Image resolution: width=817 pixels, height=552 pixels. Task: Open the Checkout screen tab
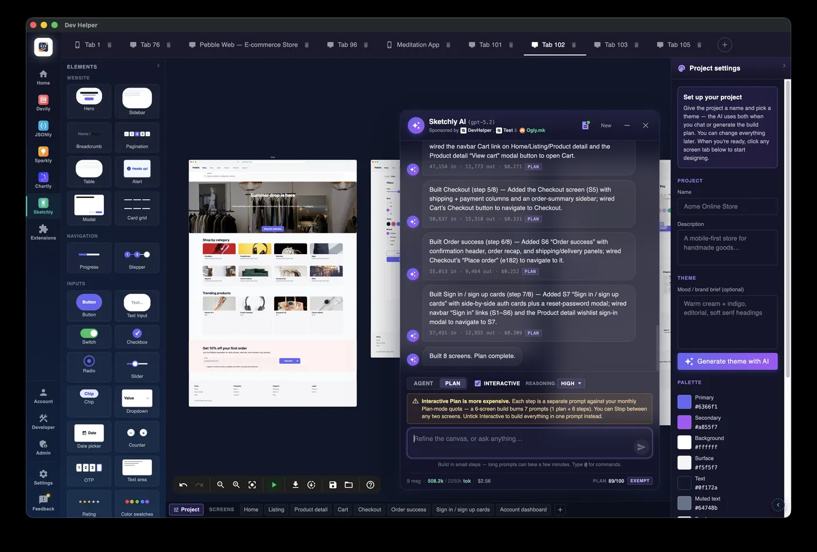coord(369,509)
